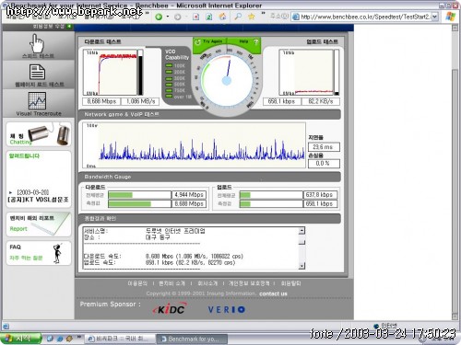The image size is (461, 345).
Task: Click the Forward arrow in IE toolbar
Action: click(x=177, y=17)
